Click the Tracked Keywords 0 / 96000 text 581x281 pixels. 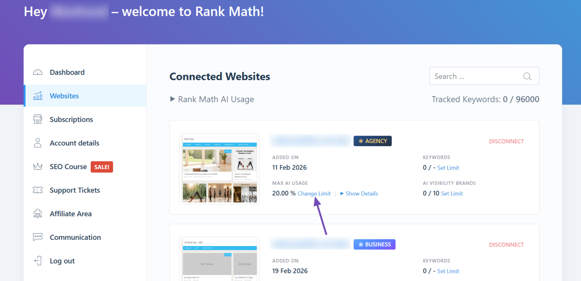tap(485, 99)
